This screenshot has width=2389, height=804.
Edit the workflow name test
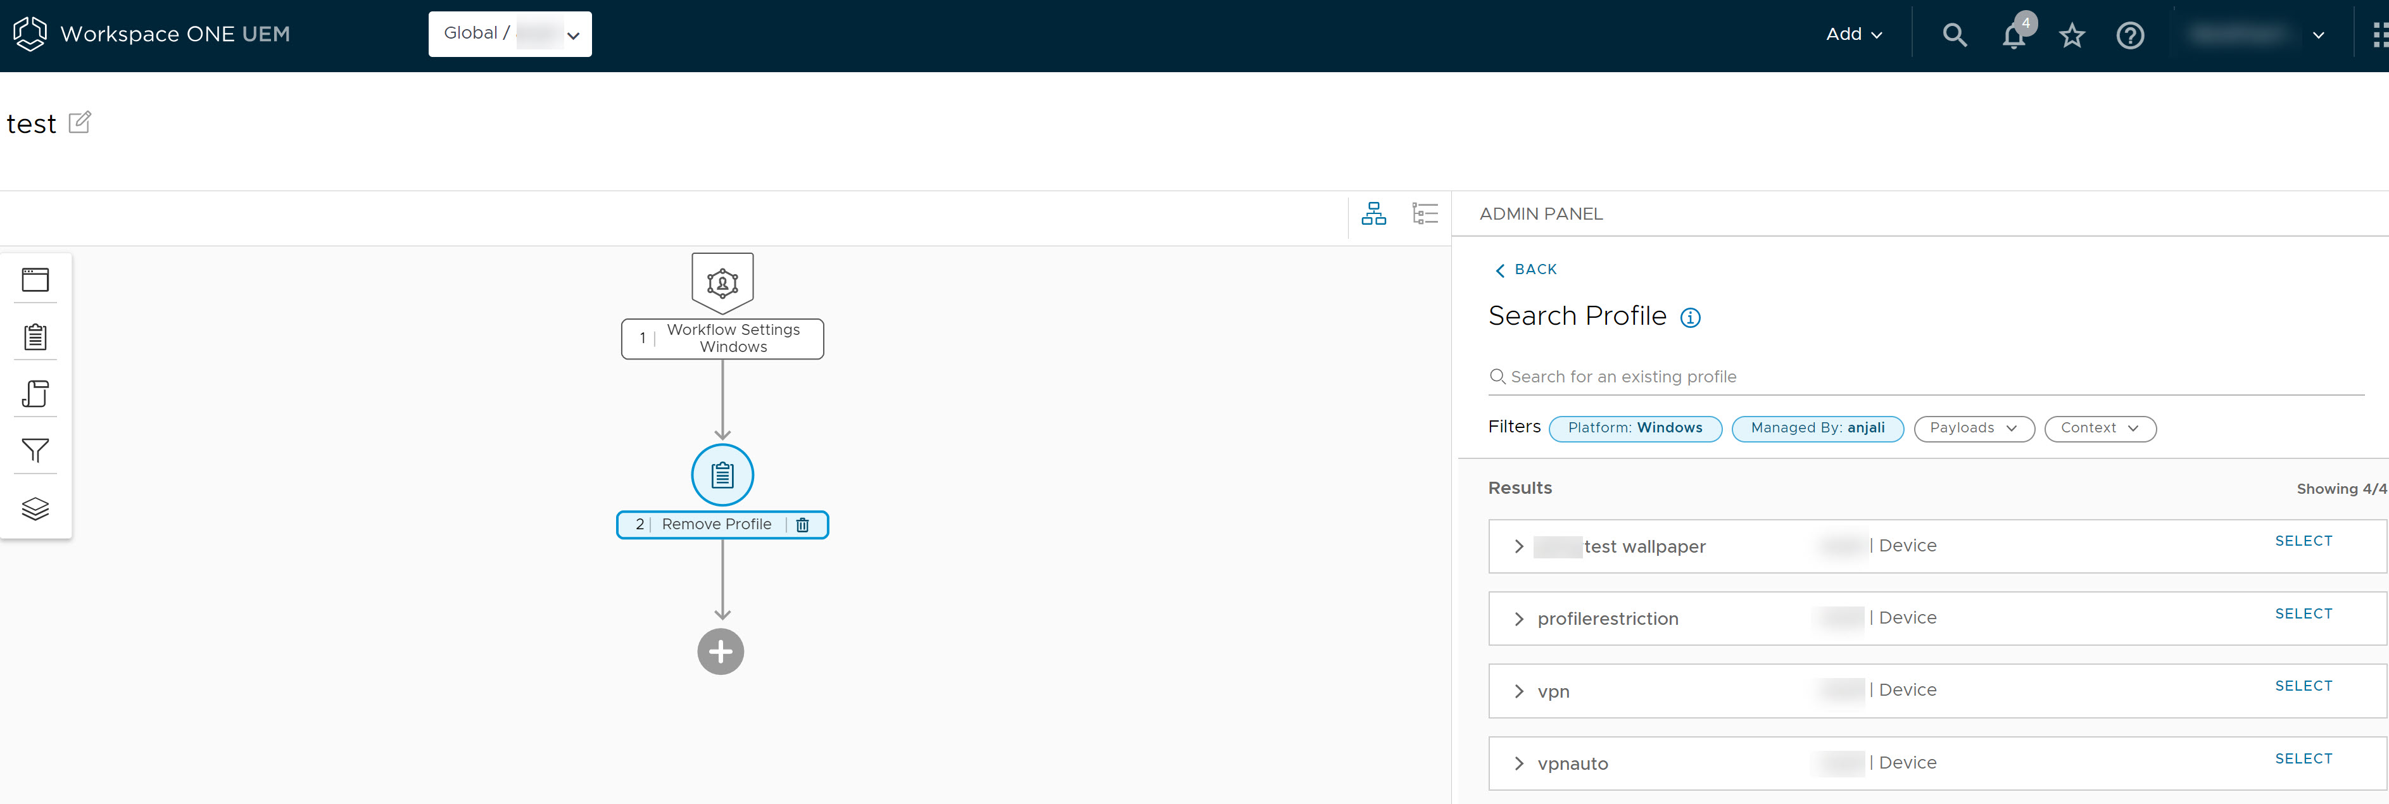point(80,122)
